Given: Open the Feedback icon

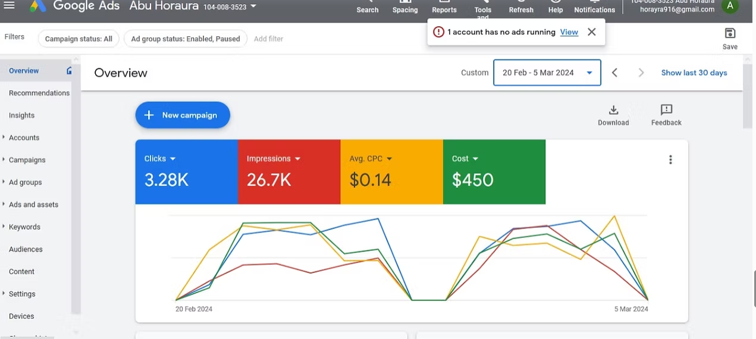Looking at the screenshot, I should [x=666, y=111].
